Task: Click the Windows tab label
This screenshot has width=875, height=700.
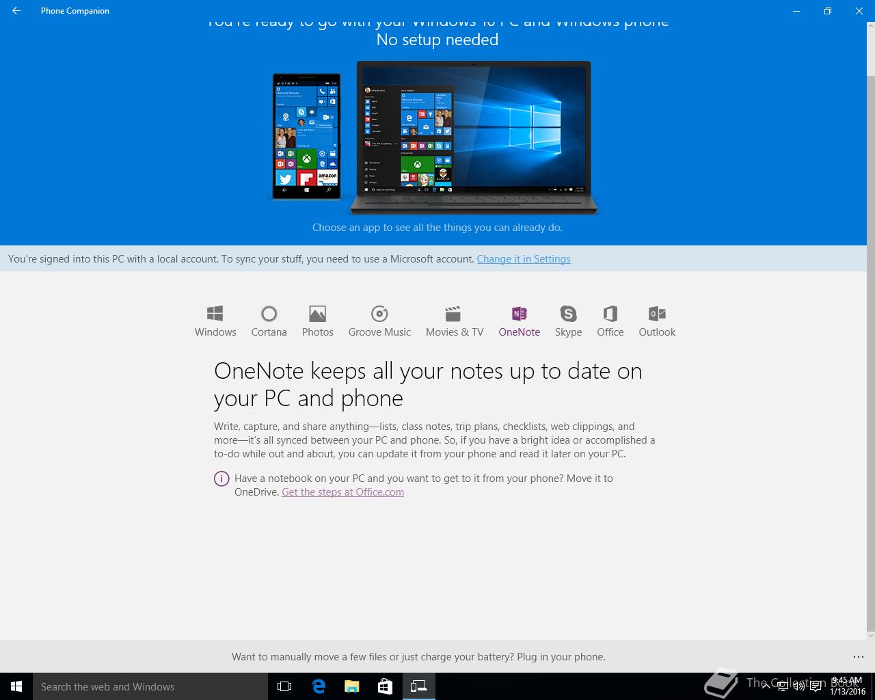Action: coord(215,332)
